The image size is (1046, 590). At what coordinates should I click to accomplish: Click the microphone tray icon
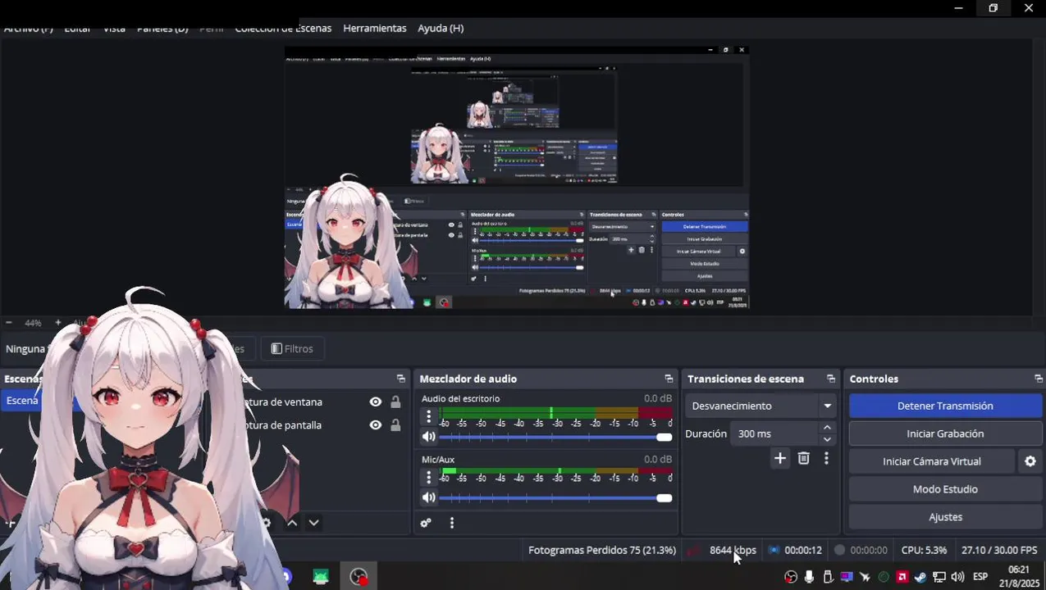click(810, 577)
